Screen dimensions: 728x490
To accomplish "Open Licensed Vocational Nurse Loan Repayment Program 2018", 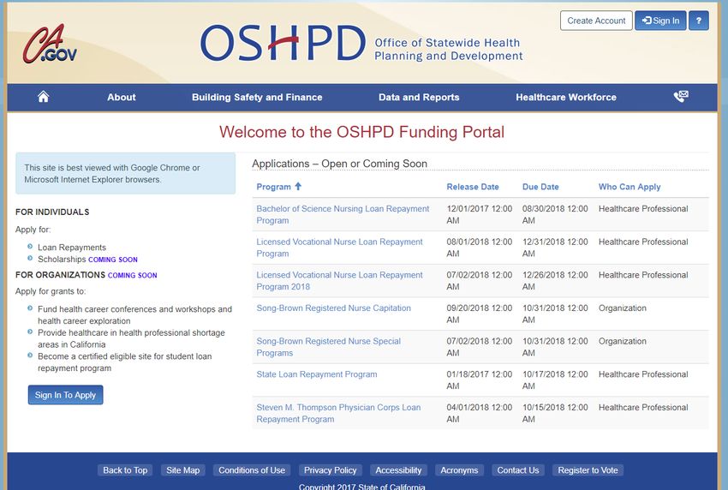I will [x=339, y=280].
